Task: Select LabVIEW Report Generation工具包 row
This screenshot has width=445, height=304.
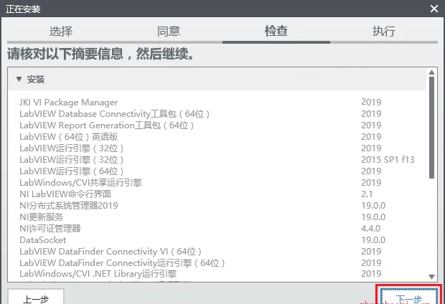Action: coord(217,125)
